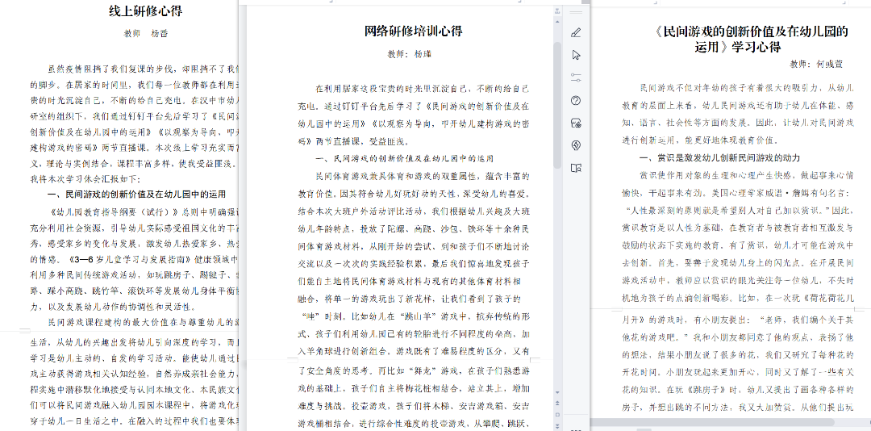Click the line '码》两节直播课，受益匪浅' in middle document
The image size is (871, 431).
click(354, 140)
